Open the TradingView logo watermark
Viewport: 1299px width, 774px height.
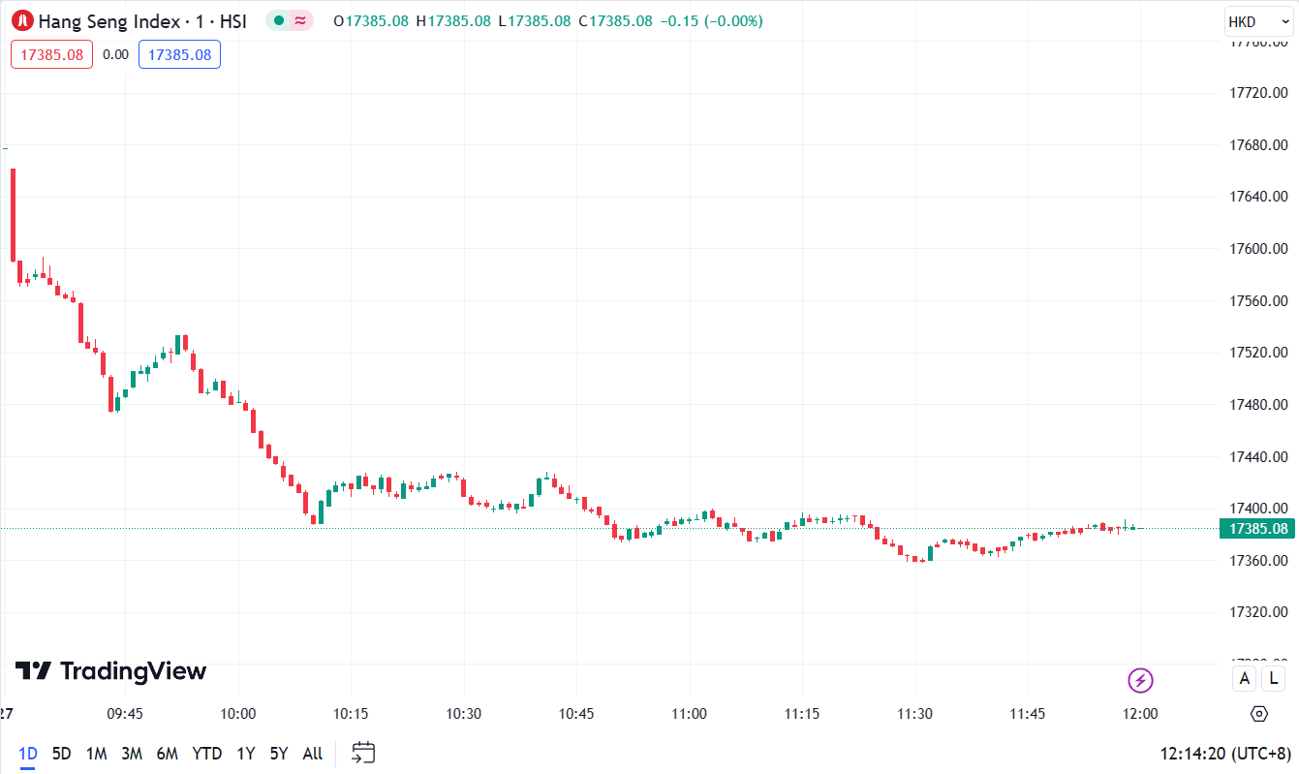point(111,670)
